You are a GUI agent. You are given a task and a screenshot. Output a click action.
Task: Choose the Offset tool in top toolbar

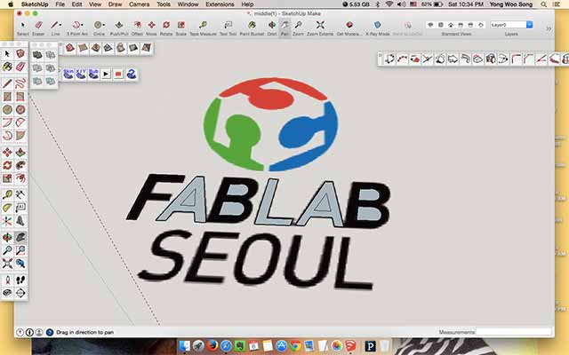click(x=137, y=26)
